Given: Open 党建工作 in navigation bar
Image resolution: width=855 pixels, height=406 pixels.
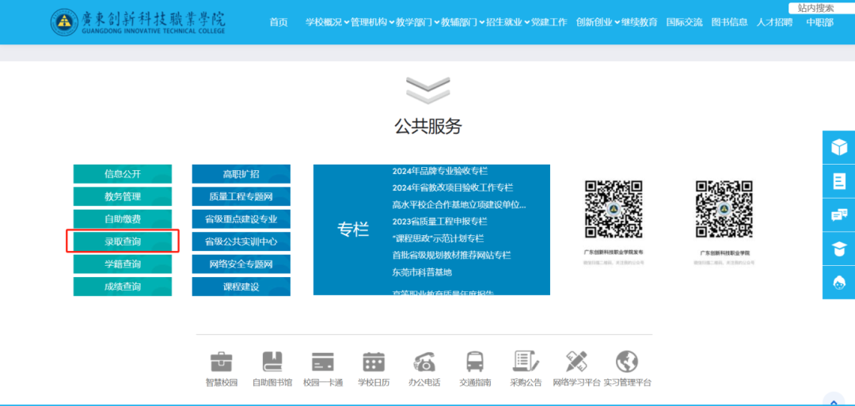Looking at the screenshot, I should pos(549,22).
